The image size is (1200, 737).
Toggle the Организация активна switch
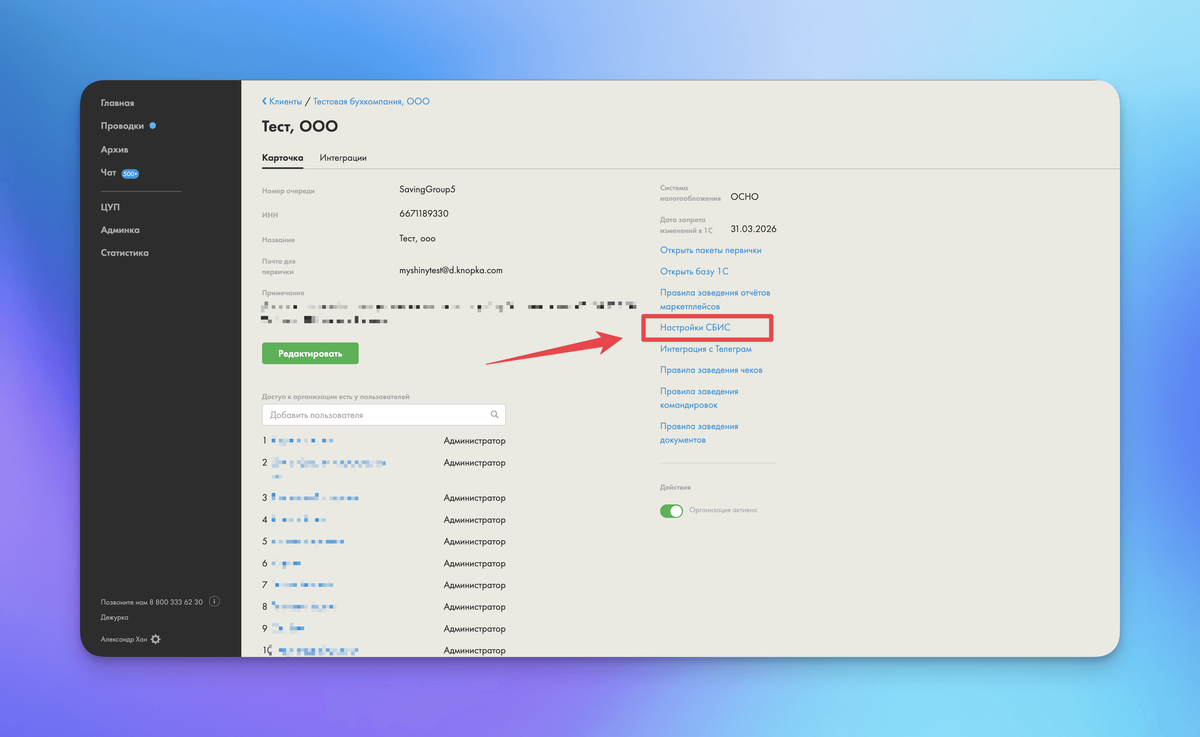[x=671, y=510]
